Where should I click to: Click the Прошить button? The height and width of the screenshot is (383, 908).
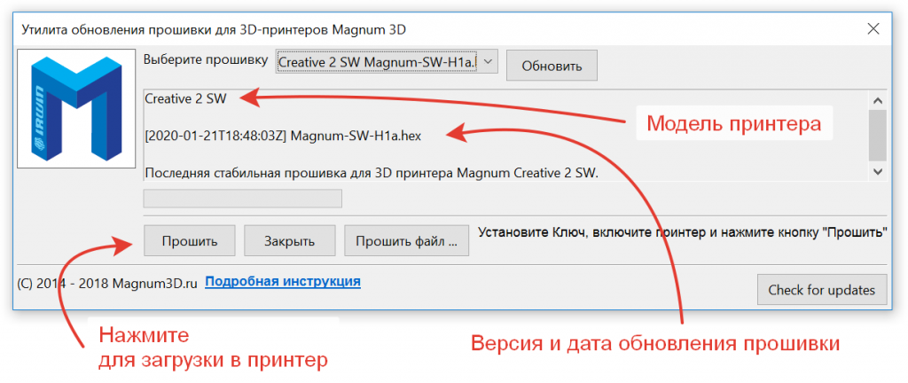click(184, 240)
